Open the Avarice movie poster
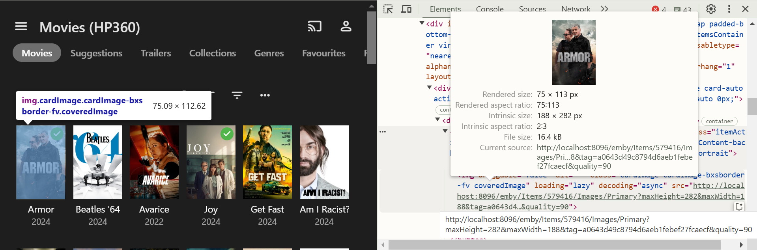This screenshot has width=757, height=250. [x=154, y=162]
